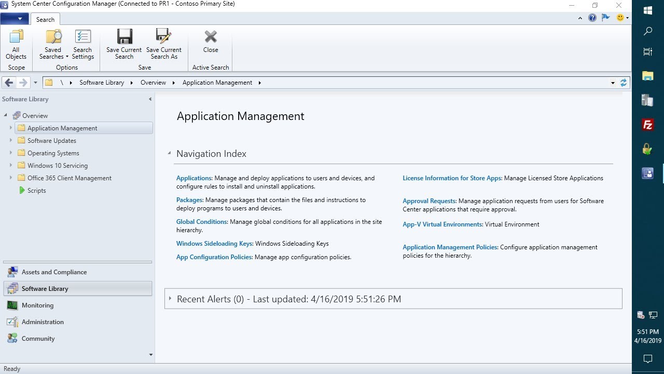Select Software Updates in the tree
The width and height of the screenshot is (664, 374).
[x=52, y=141]
